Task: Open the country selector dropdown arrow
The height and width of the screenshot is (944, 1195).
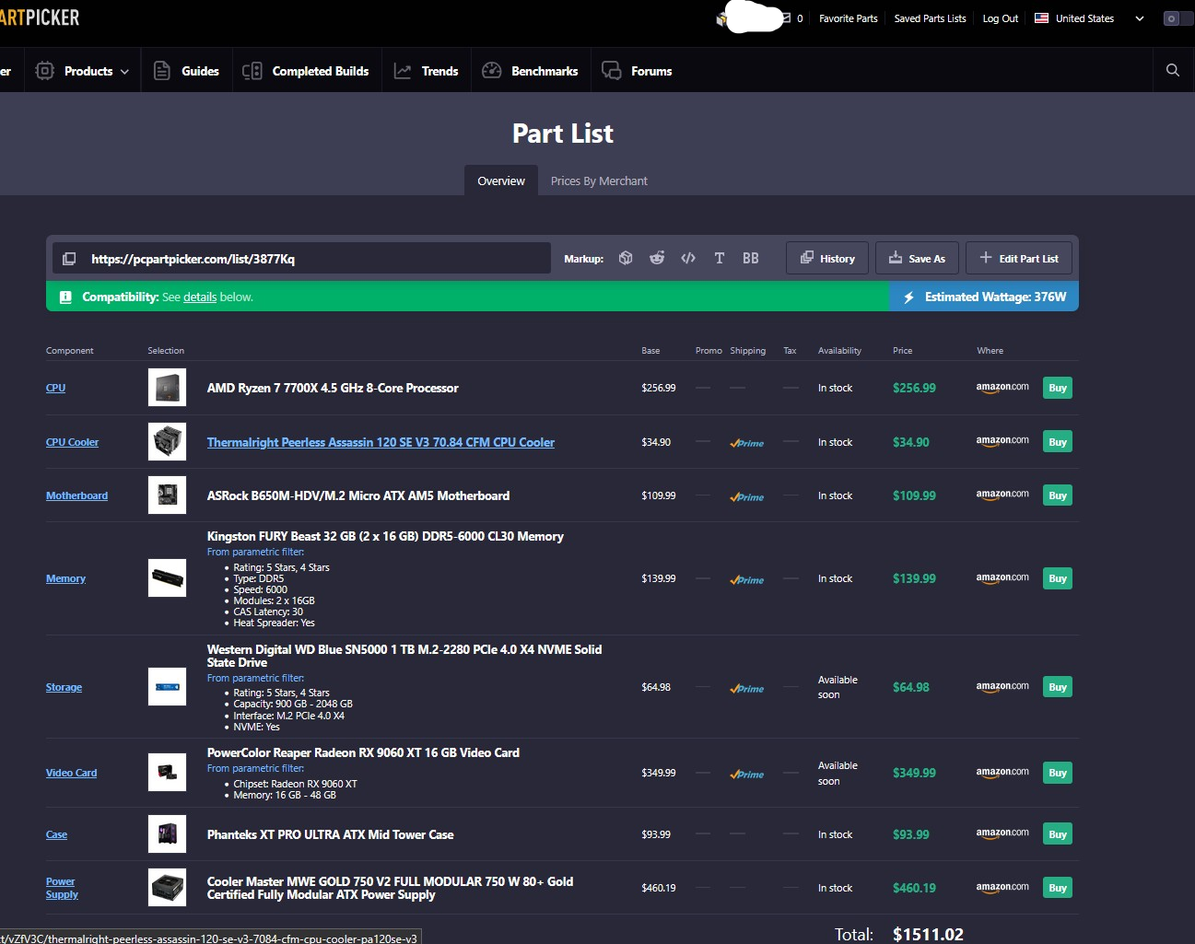Action: pos(1140,18)
